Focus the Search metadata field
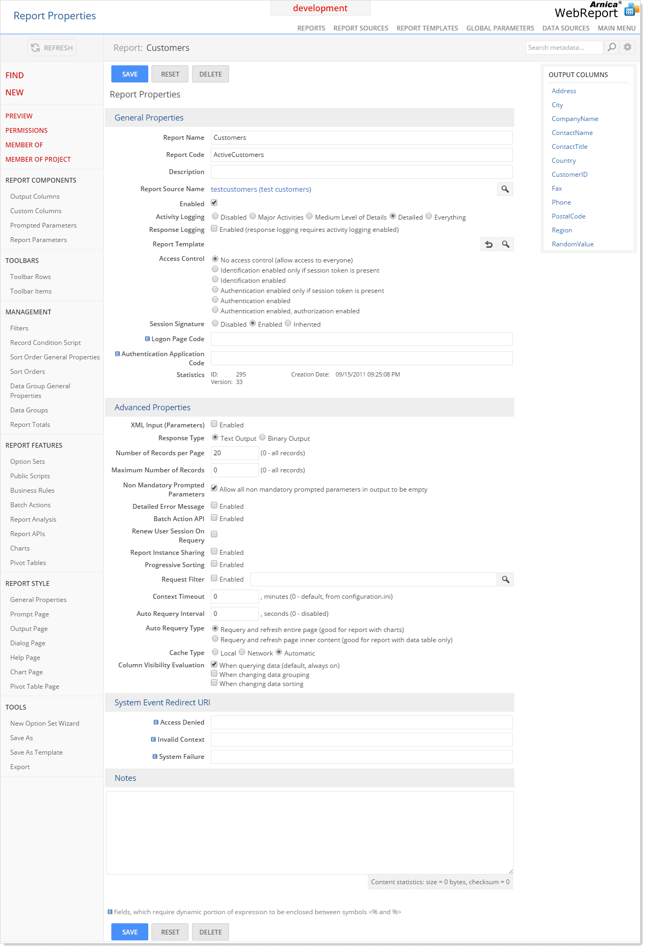The width and height of the screenshot is (646, 949). [x=564, y=48]
